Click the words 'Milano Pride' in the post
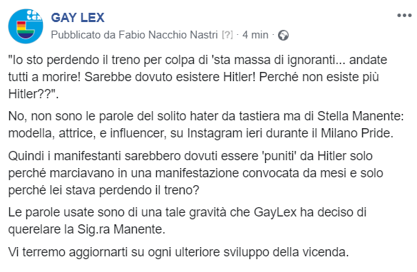417x272 pixels. [x=356, y=133]
